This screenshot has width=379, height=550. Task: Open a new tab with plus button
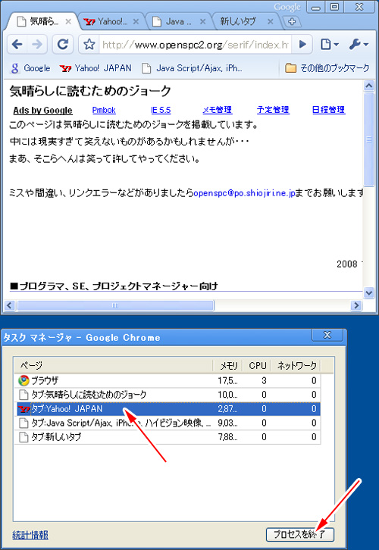(292, 22)
